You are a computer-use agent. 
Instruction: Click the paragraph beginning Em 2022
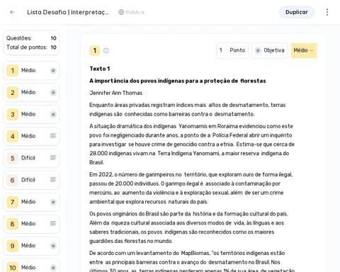tap(191, 188)
